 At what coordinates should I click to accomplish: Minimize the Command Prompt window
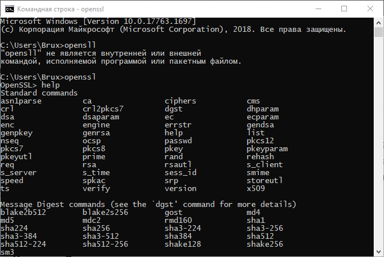(x=318, y=9)
